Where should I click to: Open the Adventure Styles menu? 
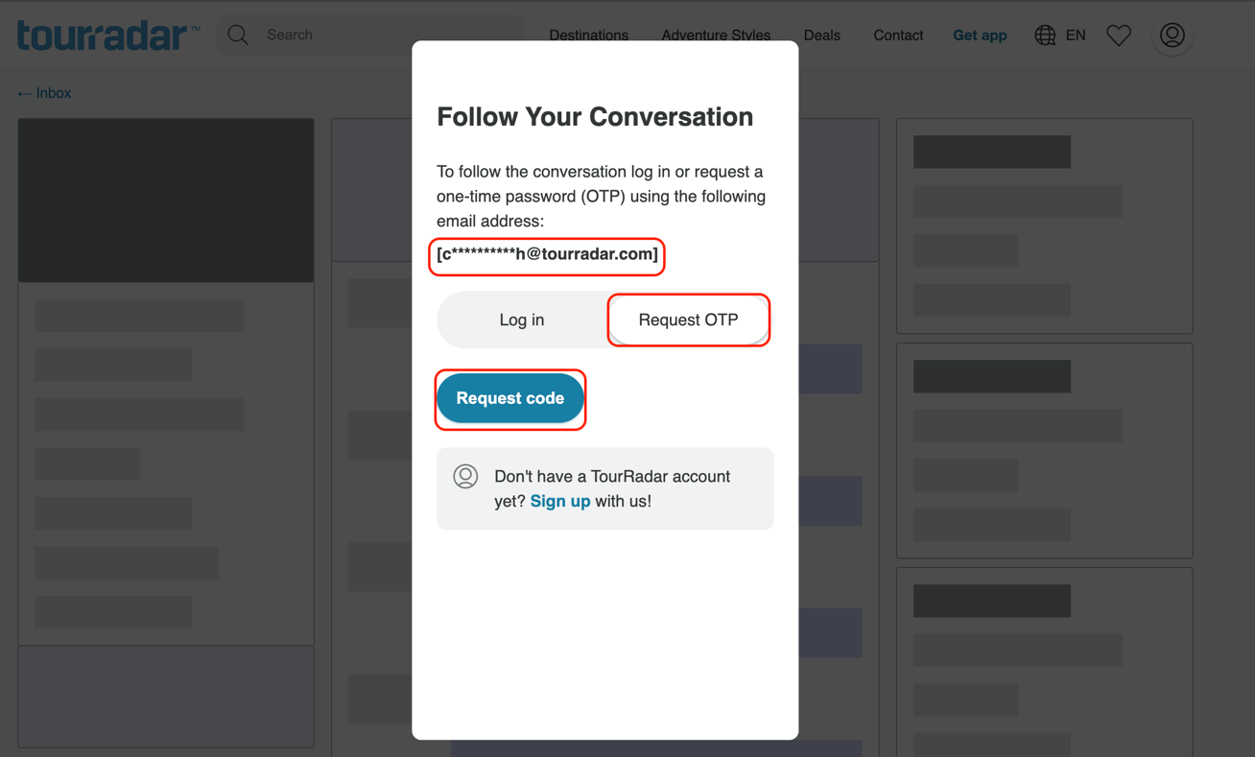point(716,35)
